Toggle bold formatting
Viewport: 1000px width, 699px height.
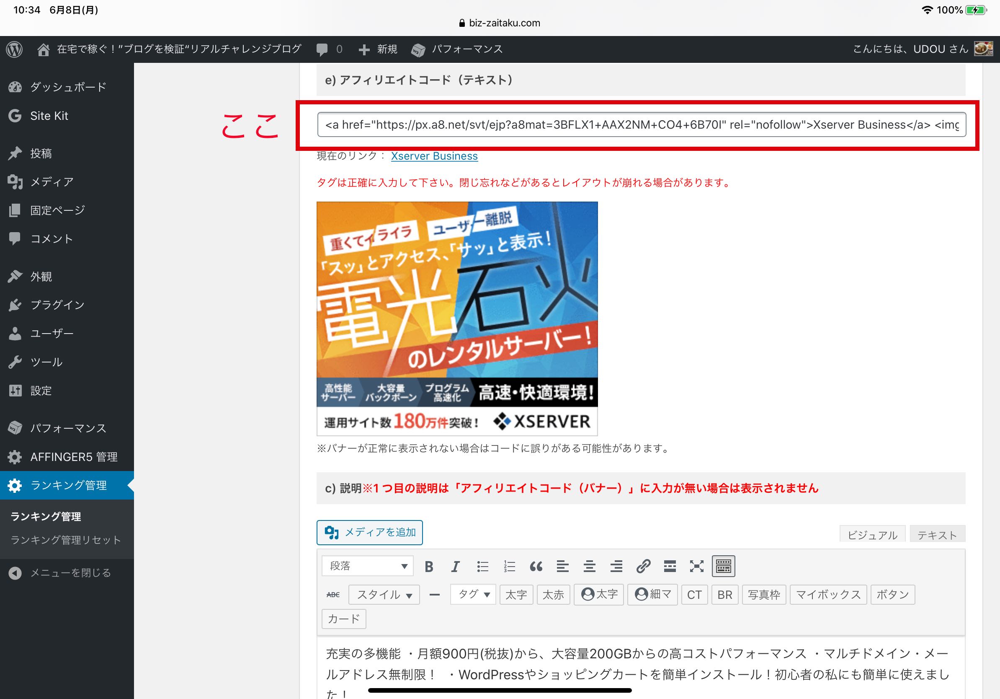pyautogui.click(x=429, y=566)
